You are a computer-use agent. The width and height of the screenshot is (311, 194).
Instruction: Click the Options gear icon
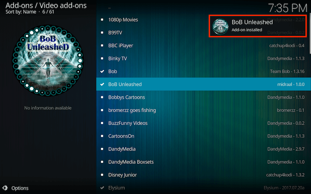click(x=5, y=188)
